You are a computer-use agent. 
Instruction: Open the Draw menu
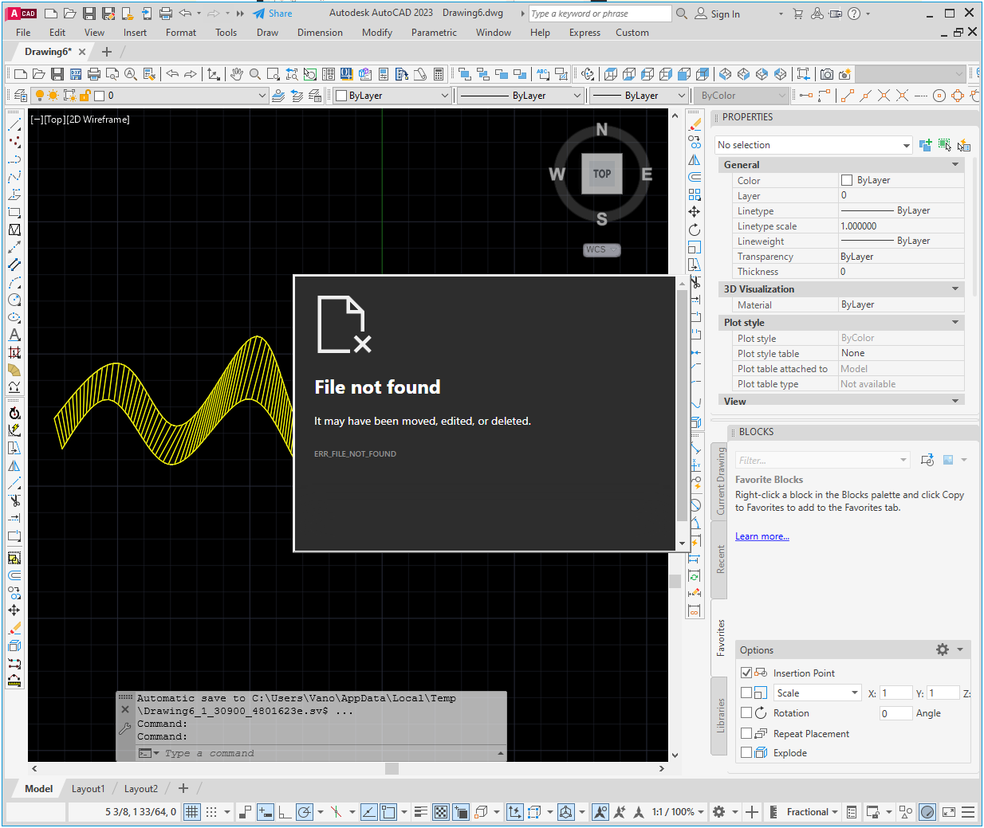(x=267, y=33)
